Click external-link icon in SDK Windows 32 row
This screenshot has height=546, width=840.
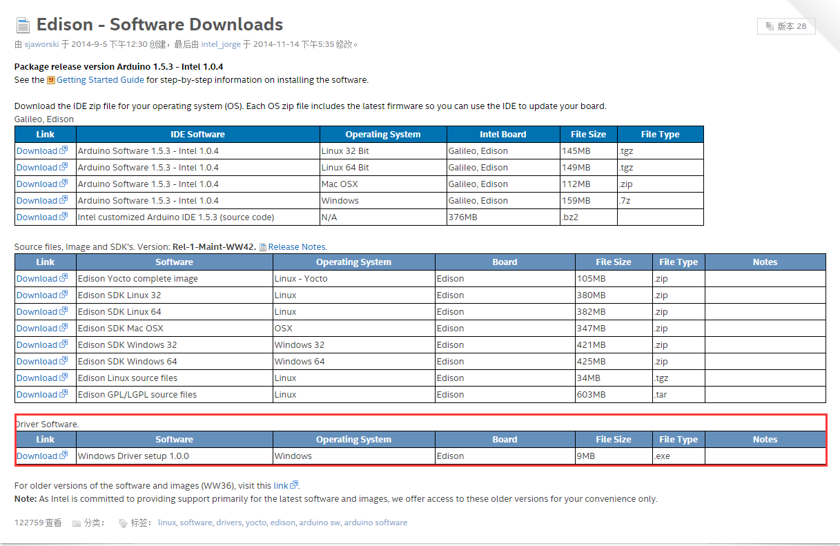point(64,344)
